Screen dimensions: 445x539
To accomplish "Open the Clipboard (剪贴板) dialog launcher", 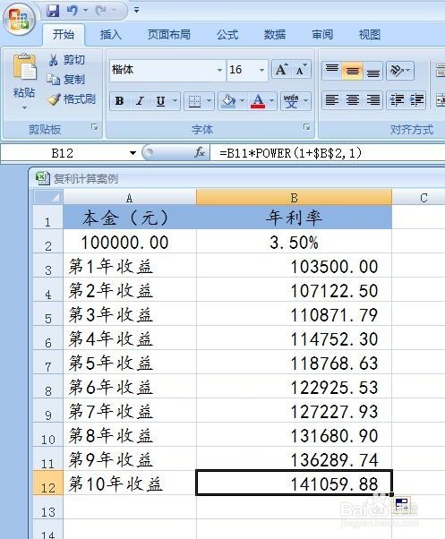I will (95, 127).
